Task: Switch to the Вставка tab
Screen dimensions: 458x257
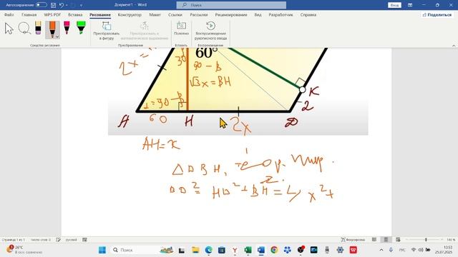Action: [75, 14]
